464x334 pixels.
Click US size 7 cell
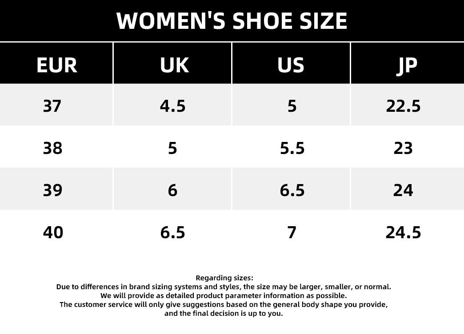point(291,231)
